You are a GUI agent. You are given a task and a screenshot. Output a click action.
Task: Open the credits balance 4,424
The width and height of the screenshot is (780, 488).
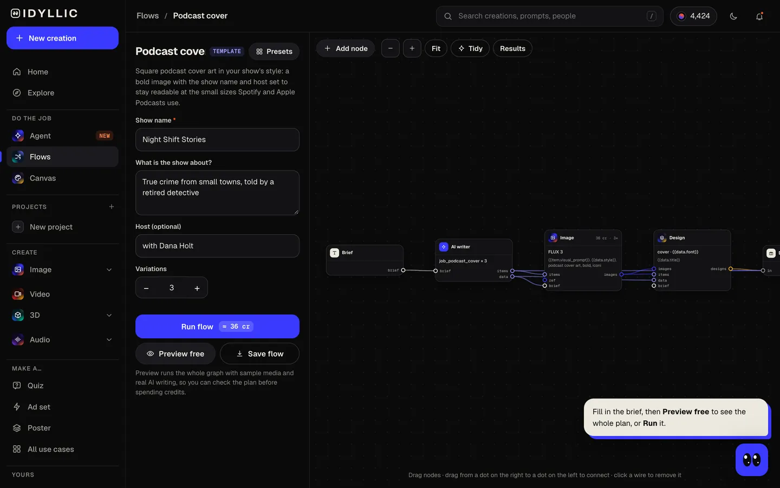pos(693,16)
